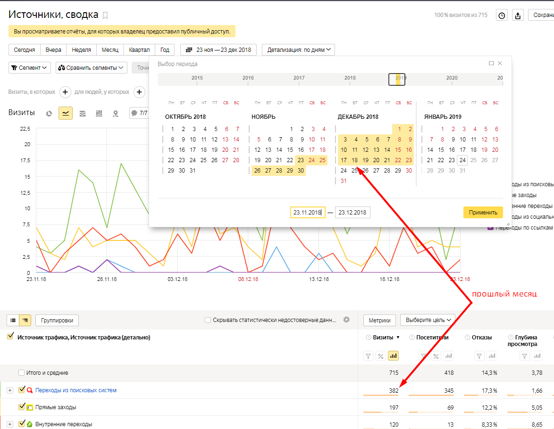Screen dimensions: 554x429
Task: Open the Сегмент dropdown
Action: tap(30, 67)
